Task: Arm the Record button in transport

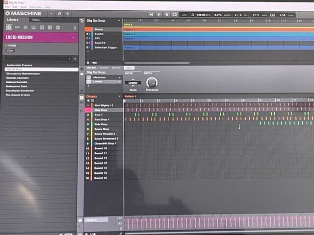Action: click(167, 14)
